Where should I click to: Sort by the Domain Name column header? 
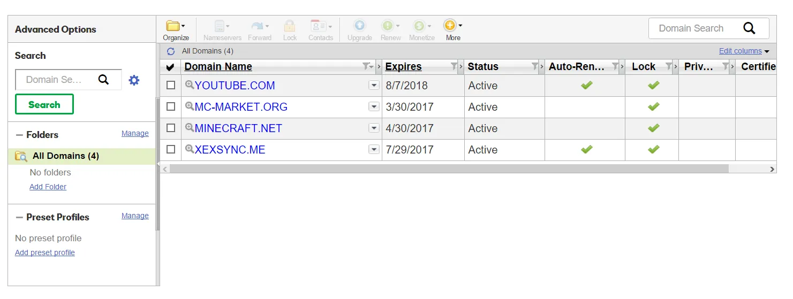coord(218,67)
